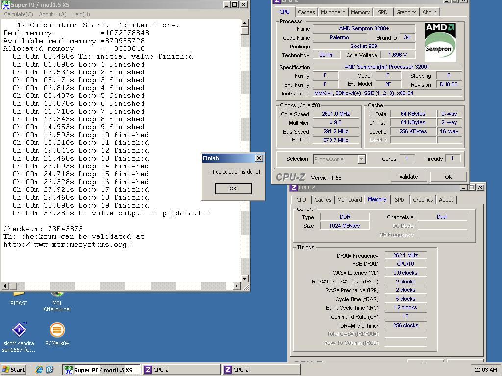Image resolution: width=502 pixels, height=376 pixels.
Task: Switch to Mainboard tab in lower CPU-Z
Action: (x=350, y=200)
